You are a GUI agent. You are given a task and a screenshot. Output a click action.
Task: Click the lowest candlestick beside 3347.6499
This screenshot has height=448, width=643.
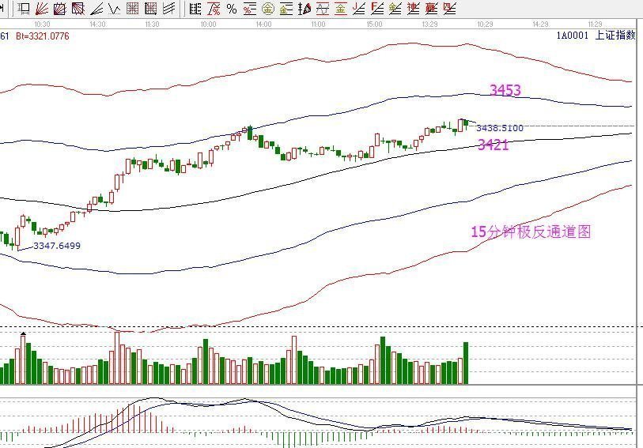[17, 238]
